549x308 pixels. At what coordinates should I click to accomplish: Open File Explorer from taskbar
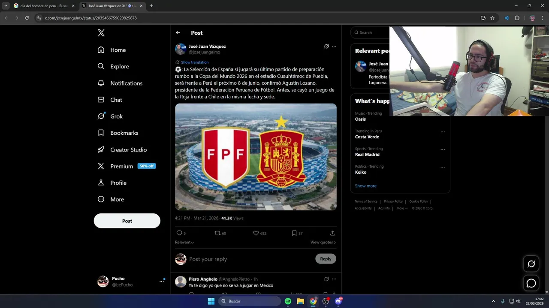tap(301, 301)
